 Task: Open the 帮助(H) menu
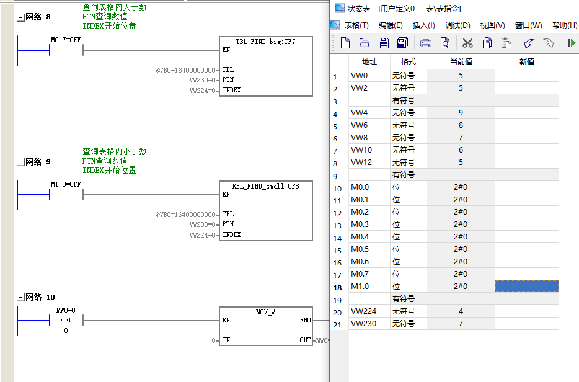[x=565, y=25]
